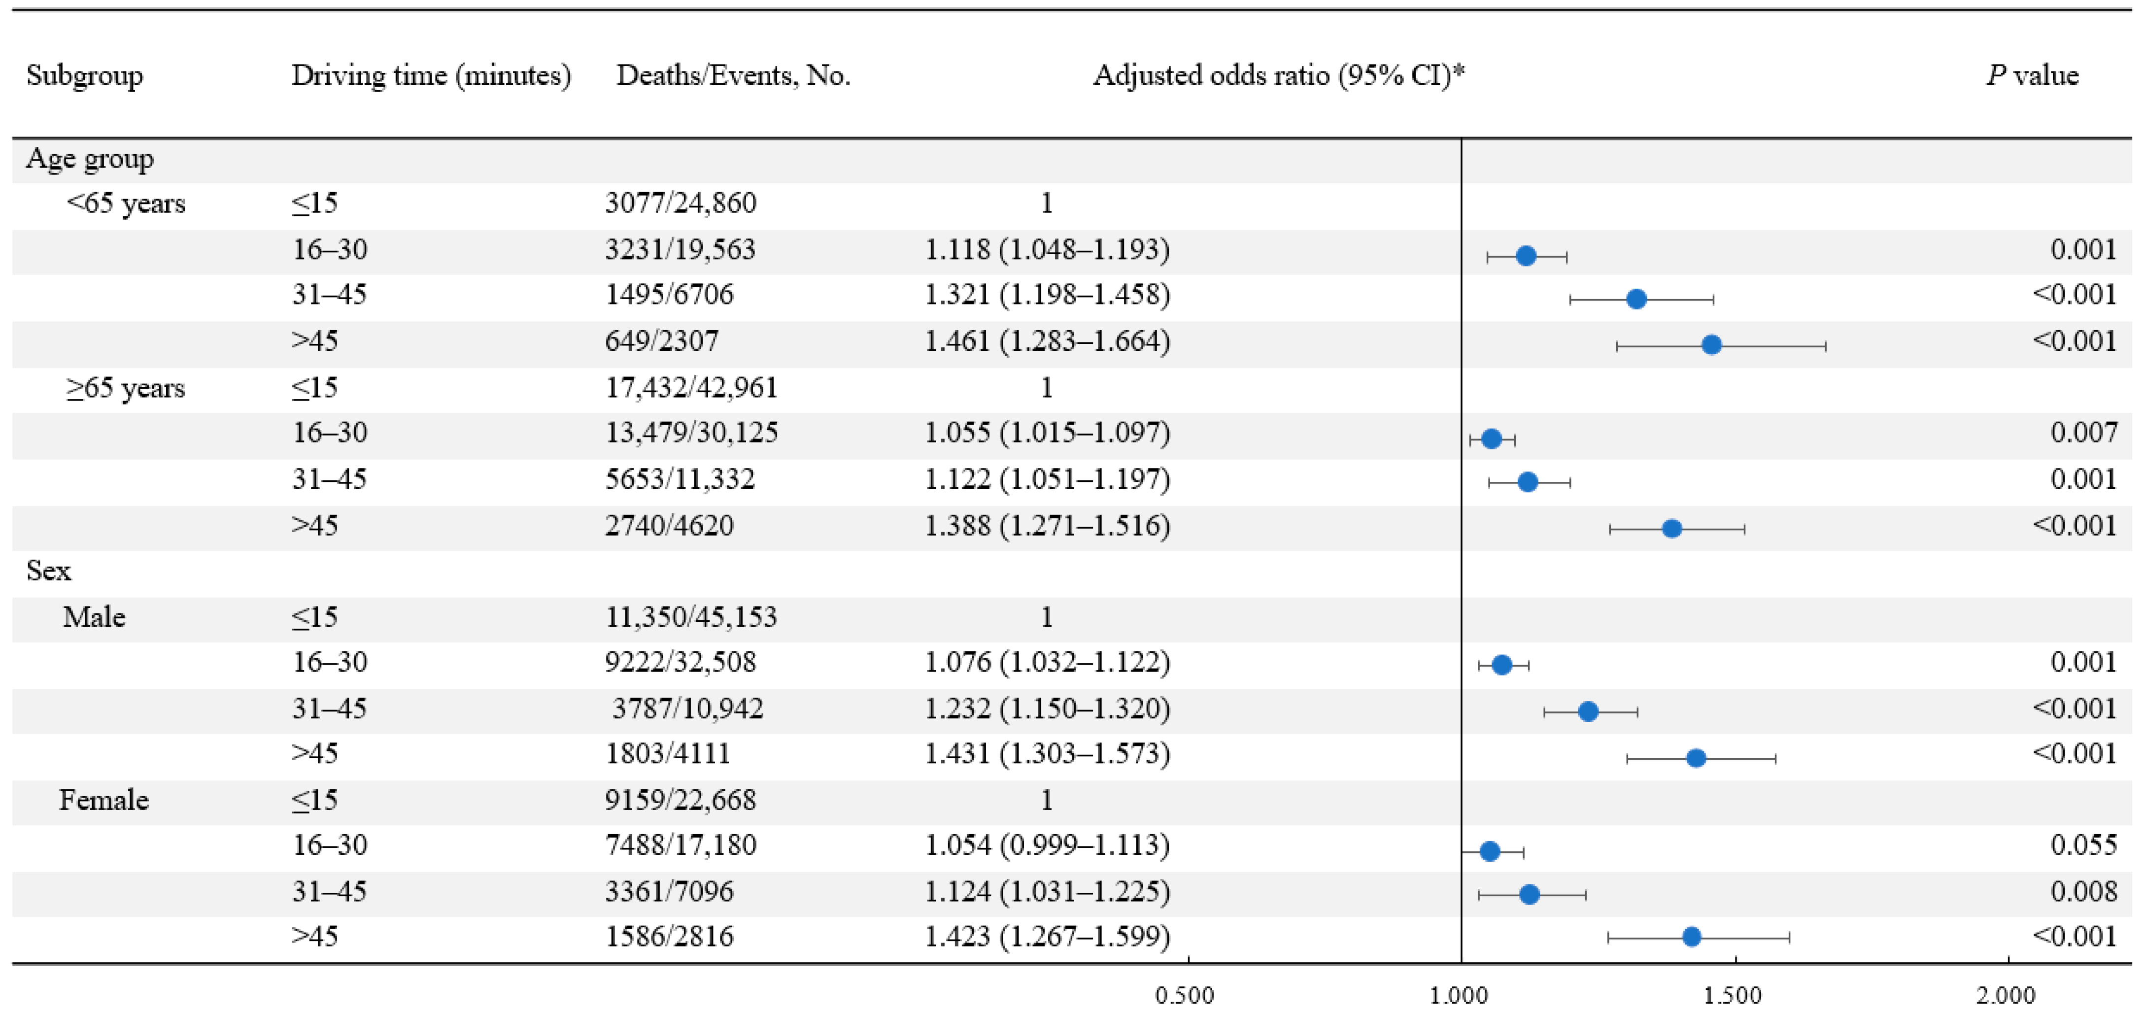Click the Male subgroup label
Viewport: 2144px width, 1011px height.
tap(94, 617)
